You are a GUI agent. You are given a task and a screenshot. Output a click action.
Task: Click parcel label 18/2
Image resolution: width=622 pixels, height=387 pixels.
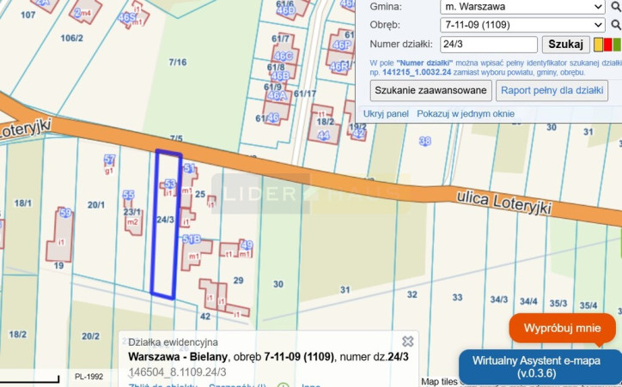click(x=18, y=335)
